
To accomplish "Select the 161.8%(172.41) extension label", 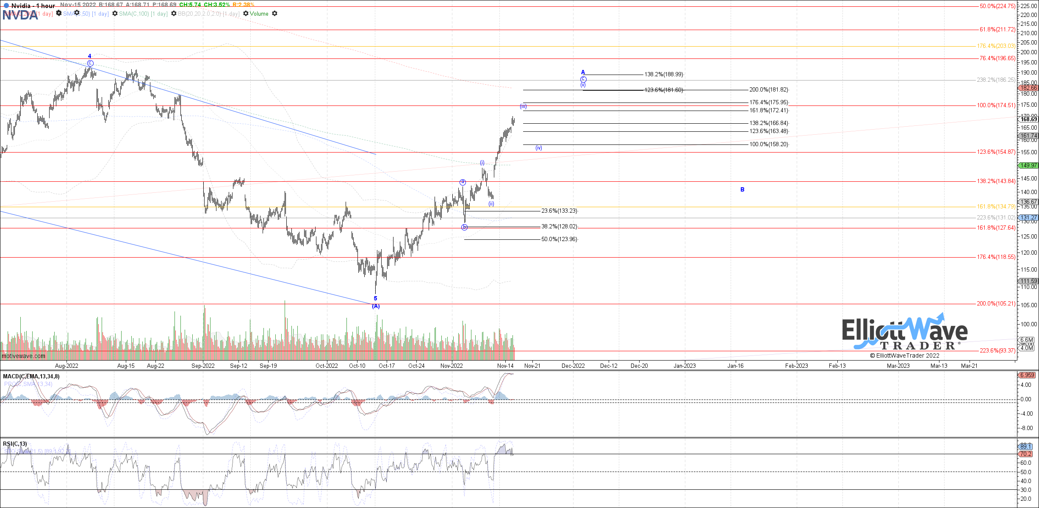I will [x=769, y=110].
